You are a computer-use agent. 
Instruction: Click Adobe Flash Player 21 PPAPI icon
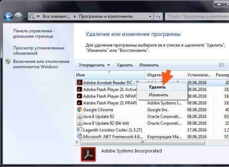tap(79, 103)
